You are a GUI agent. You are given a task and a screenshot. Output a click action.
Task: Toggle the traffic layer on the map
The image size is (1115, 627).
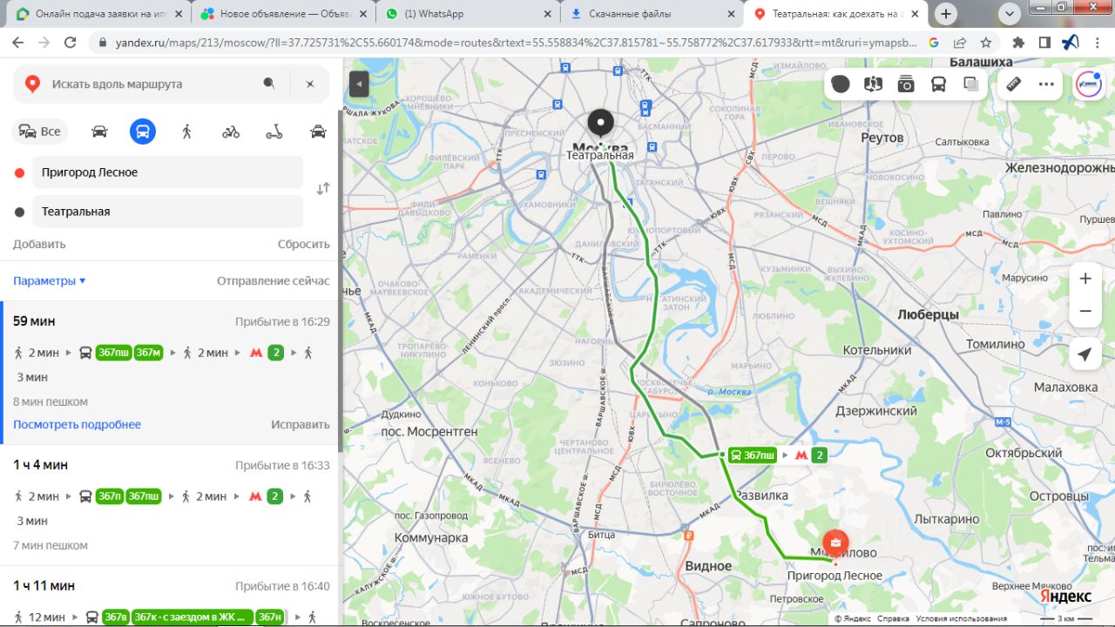pos(841,84)
